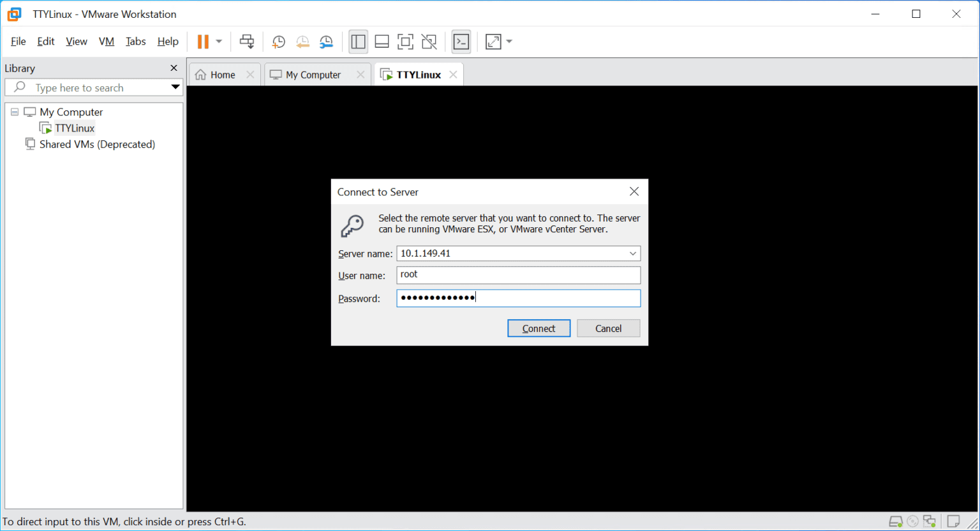Click the Connect button
The width and height of the screenshot is (980, 531).
pyautogui.click(x=538, y=327)
